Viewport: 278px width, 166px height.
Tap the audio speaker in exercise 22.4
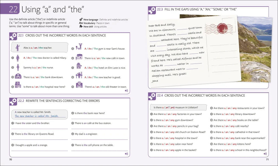265,154
